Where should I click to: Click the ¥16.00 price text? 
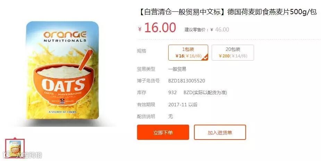(x=157, y=28)
